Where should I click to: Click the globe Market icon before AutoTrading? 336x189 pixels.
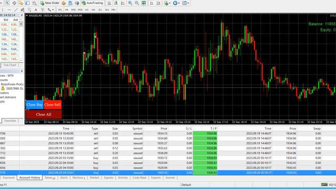pos(77,3)
